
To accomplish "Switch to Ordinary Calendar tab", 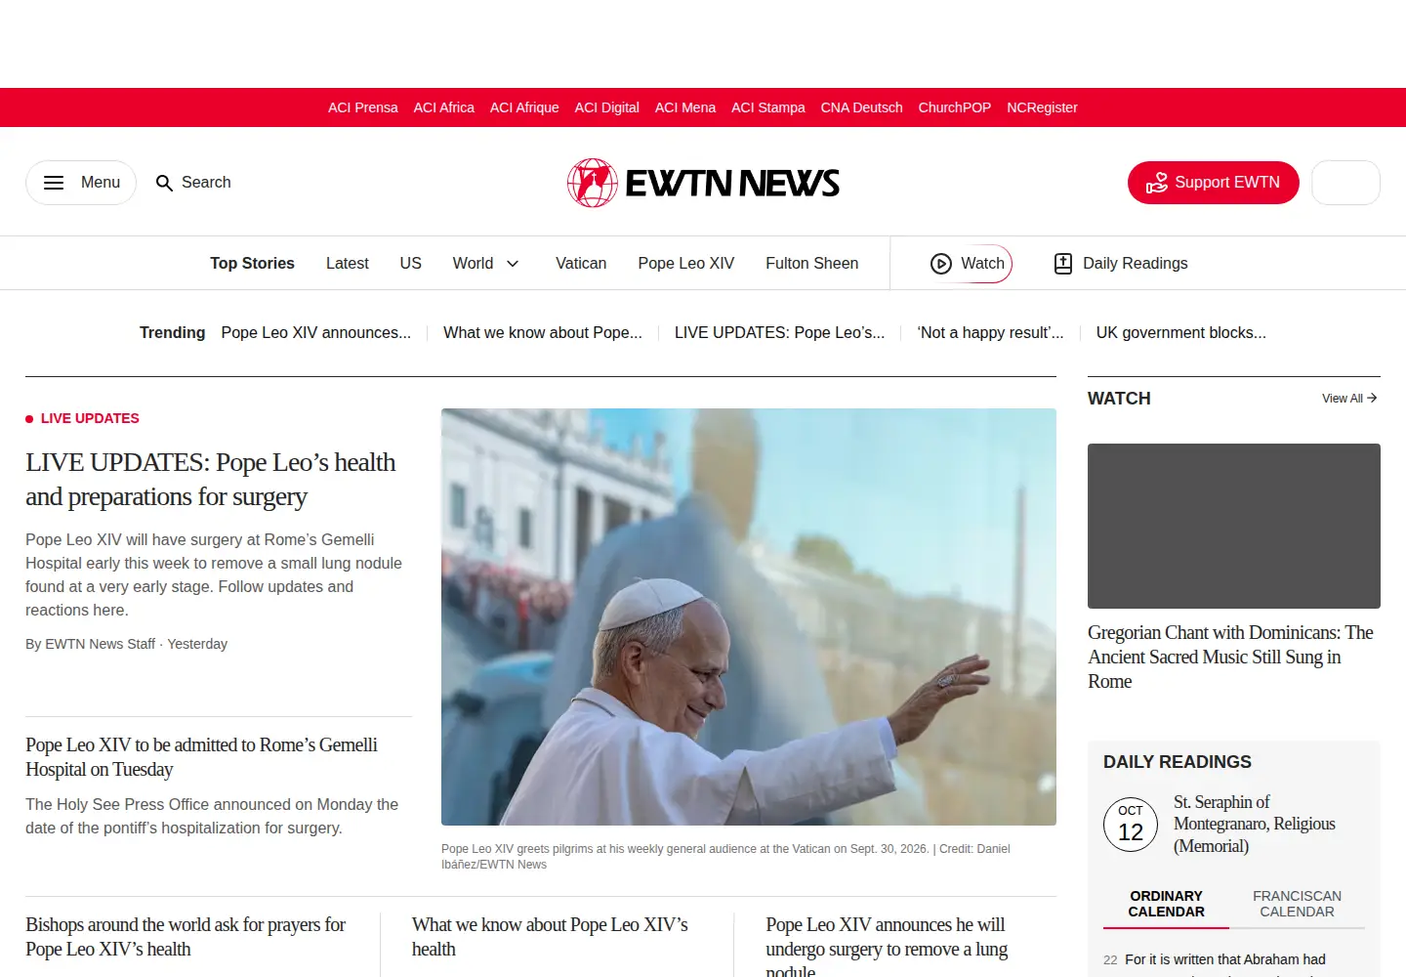I will 1166,904.
